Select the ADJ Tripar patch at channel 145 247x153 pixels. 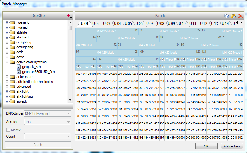[x=170, y=60]
